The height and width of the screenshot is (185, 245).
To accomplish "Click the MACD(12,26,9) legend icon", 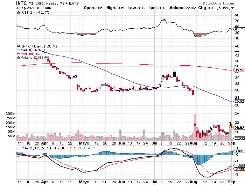I will (18, 148).
